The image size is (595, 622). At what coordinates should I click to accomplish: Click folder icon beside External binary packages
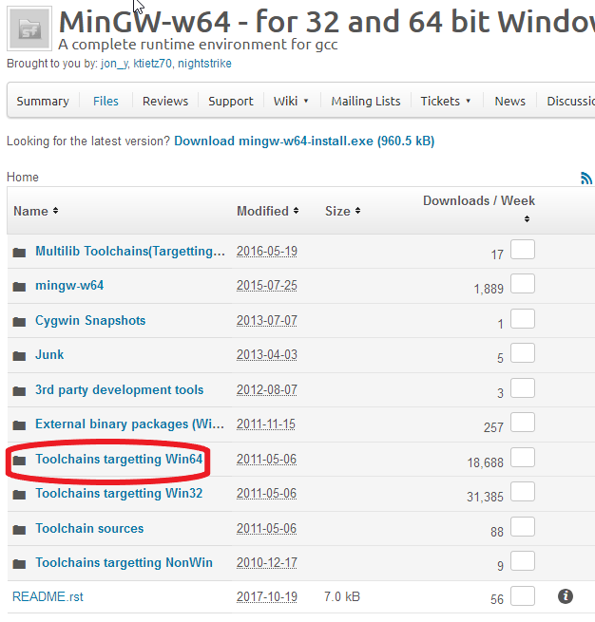[19, 425]
